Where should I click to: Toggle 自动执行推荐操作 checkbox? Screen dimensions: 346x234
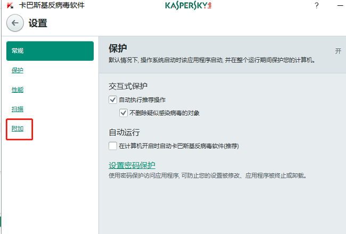113,100
